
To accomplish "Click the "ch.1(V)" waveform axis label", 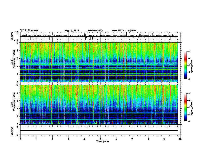I will [12, 36].
